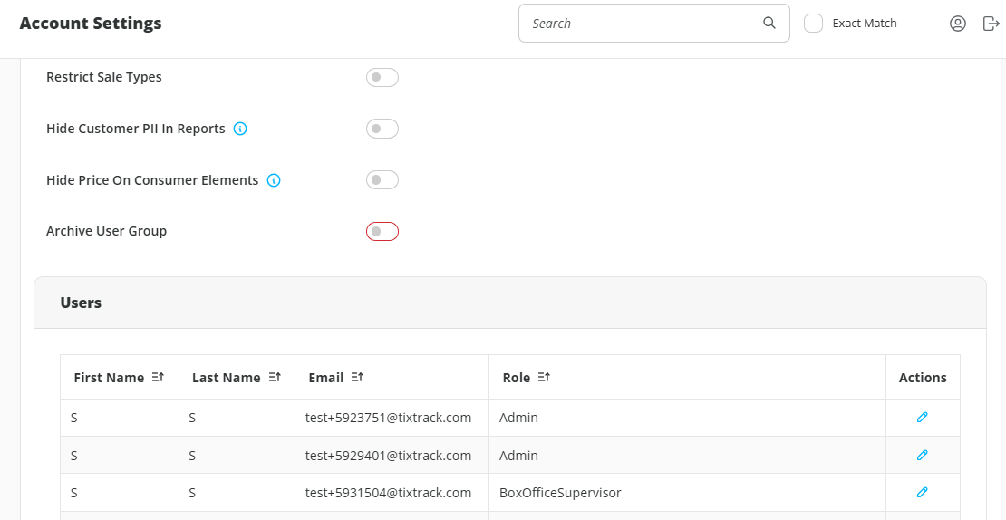1006x520 pixels.
Task: Click the Restrict Sale Types label
Action: click(x=104, y=78)
